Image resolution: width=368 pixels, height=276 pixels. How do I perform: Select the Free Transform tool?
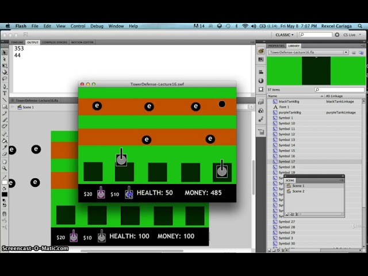pos(5,66)
